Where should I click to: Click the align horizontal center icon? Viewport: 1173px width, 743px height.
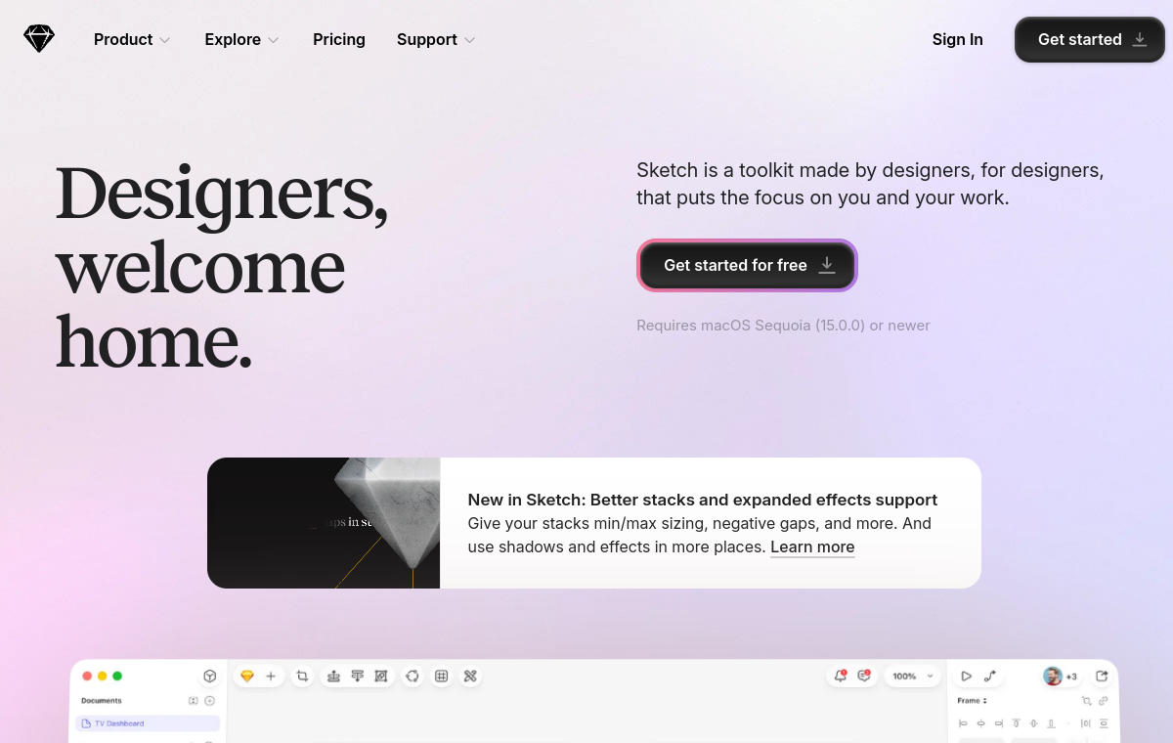pos(980,723)
